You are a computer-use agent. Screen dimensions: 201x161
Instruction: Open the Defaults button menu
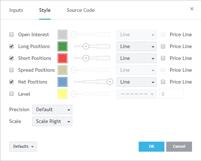click(23, 147)
